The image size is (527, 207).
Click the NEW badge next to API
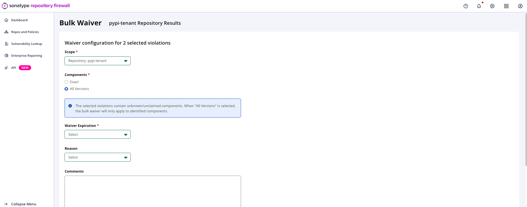click(25, 68)
